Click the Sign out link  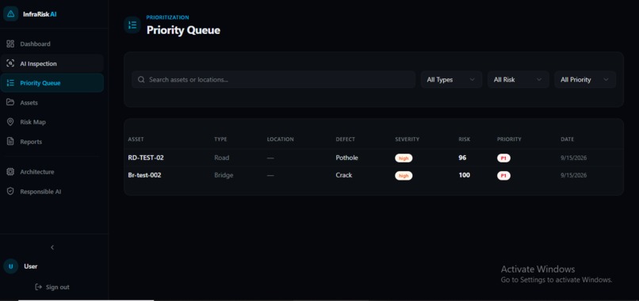point(52,288)
